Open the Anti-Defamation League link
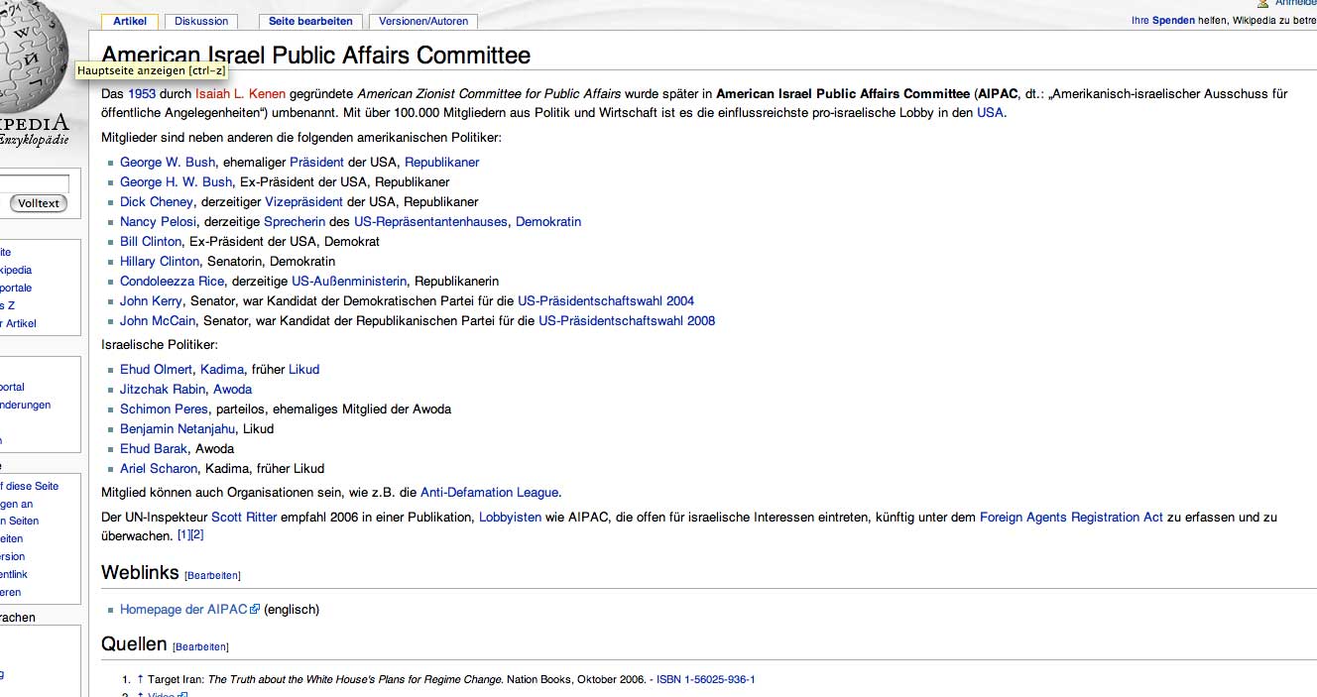The width and height of the screenshot is (1317, 697). pyautogui.click(x=490, y=493)
